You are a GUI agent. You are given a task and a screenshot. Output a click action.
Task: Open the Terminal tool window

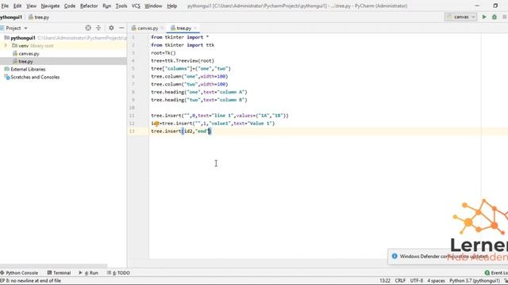click(x=59, y=272)
